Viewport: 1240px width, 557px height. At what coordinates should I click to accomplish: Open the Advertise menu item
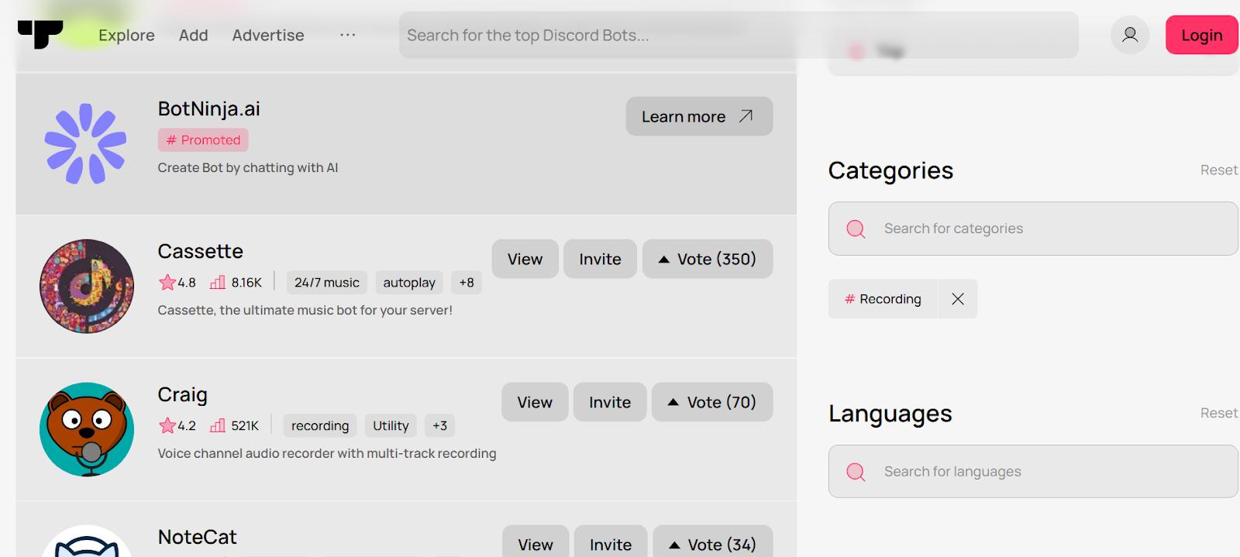tap(268, 35)
